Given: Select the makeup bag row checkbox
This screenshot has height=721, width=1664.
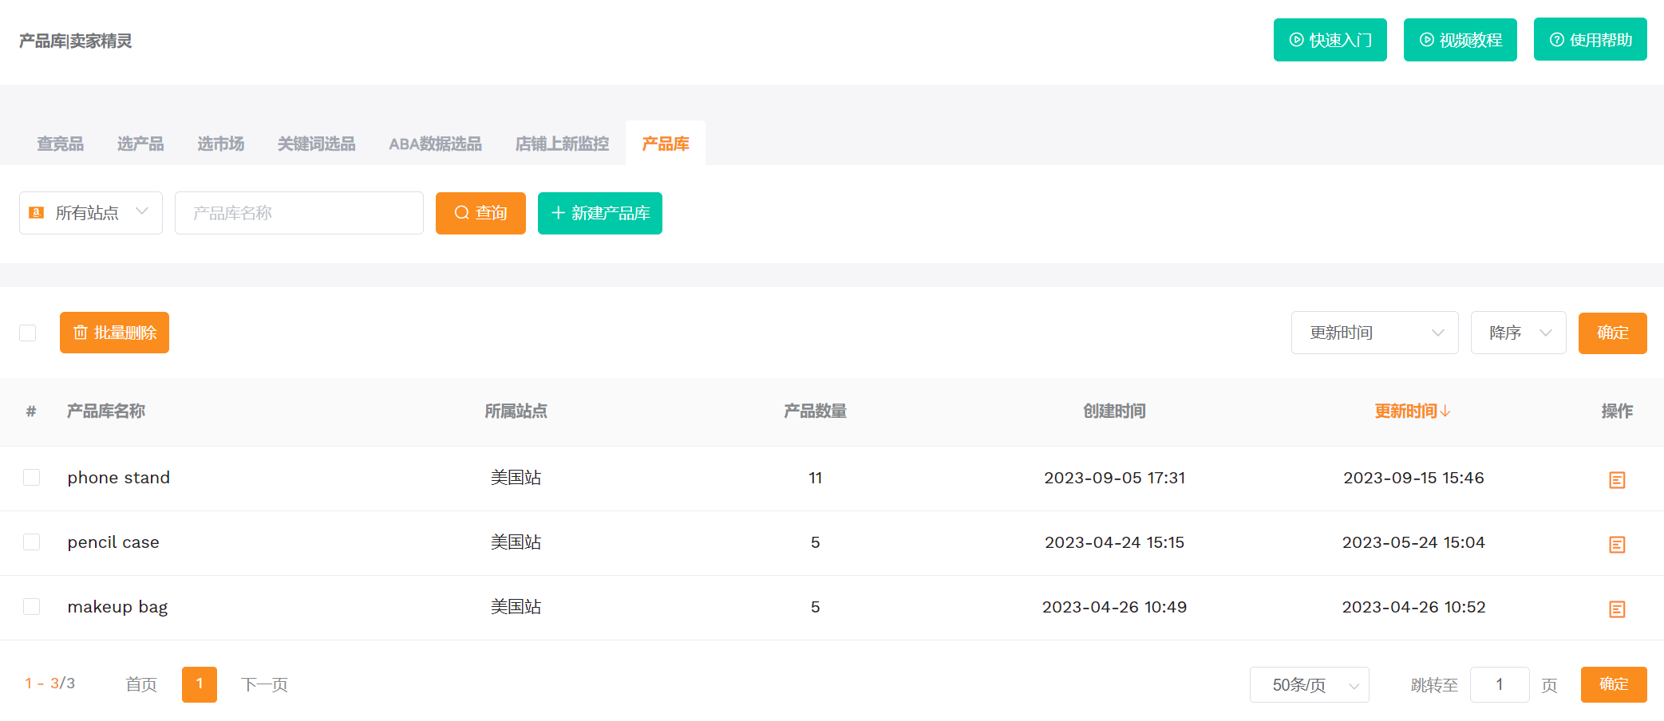Looking at the screenshot, I should (x=32, y=607).
